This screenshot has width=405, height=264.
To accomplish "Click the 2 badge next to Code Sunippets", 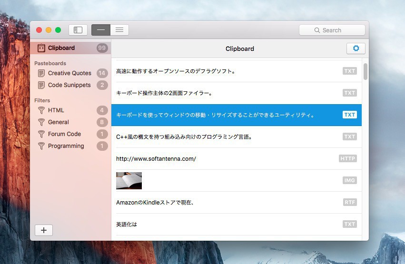I will (x=102, y=85).
